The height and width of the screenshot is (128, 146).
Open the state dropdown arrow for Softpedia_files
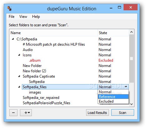[x=126, y=87]
